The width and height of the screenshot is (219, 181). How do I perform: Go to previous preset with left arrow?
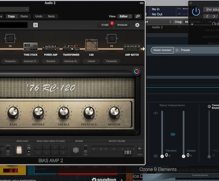(x=207, y=16)
